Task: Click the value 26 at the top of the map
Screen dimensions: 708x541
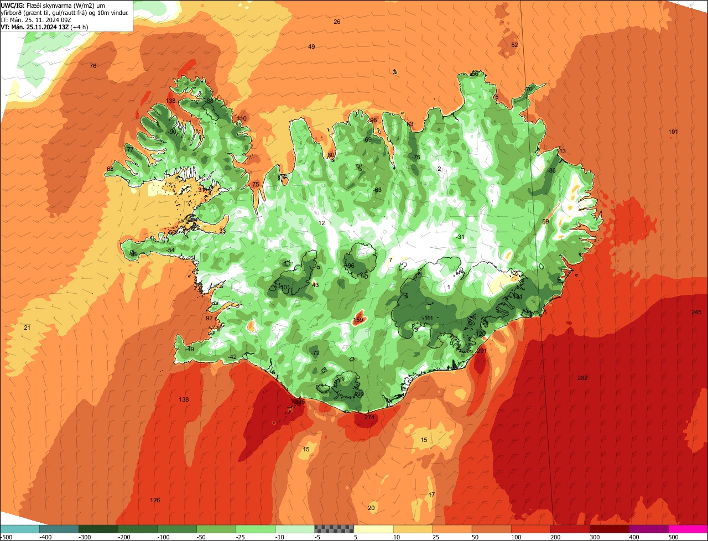Action: (x=337, y=22)
